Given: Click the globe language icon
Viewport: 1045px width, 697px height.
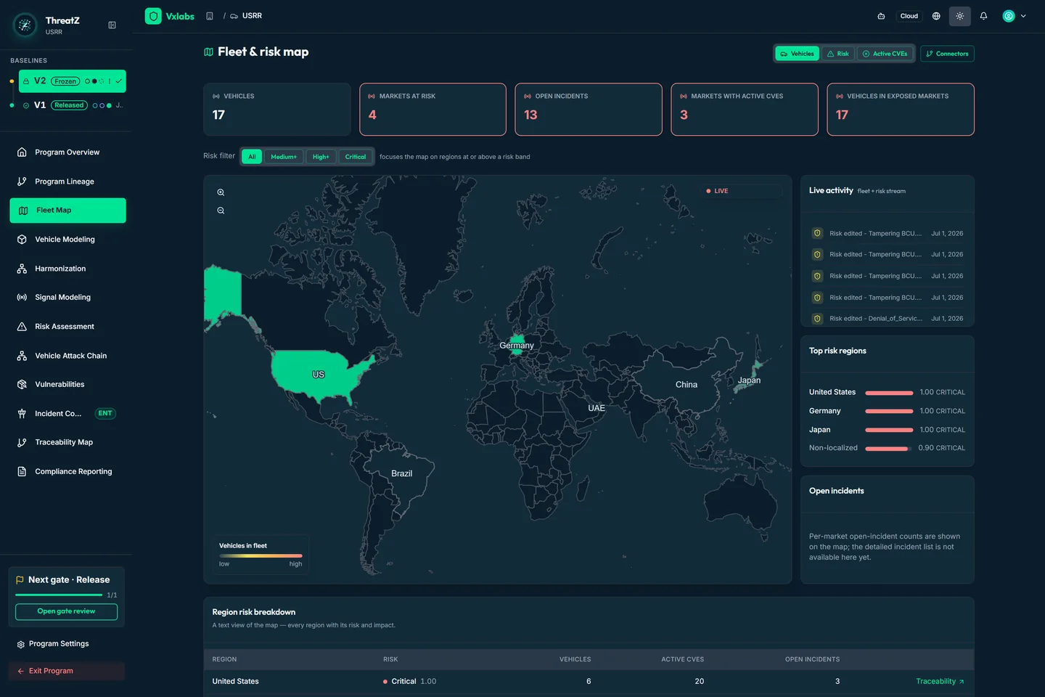Looking at the screenshot, I should pos(936,16).
